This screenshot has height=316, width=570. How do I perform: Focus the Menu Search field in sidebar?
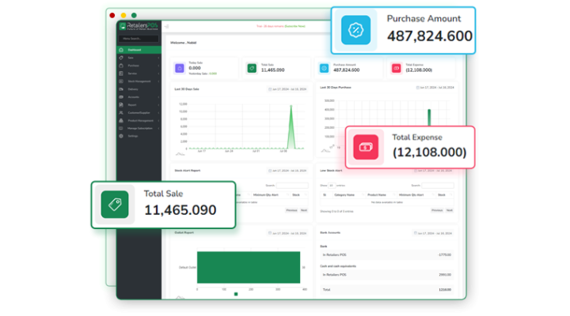point(139,39)
